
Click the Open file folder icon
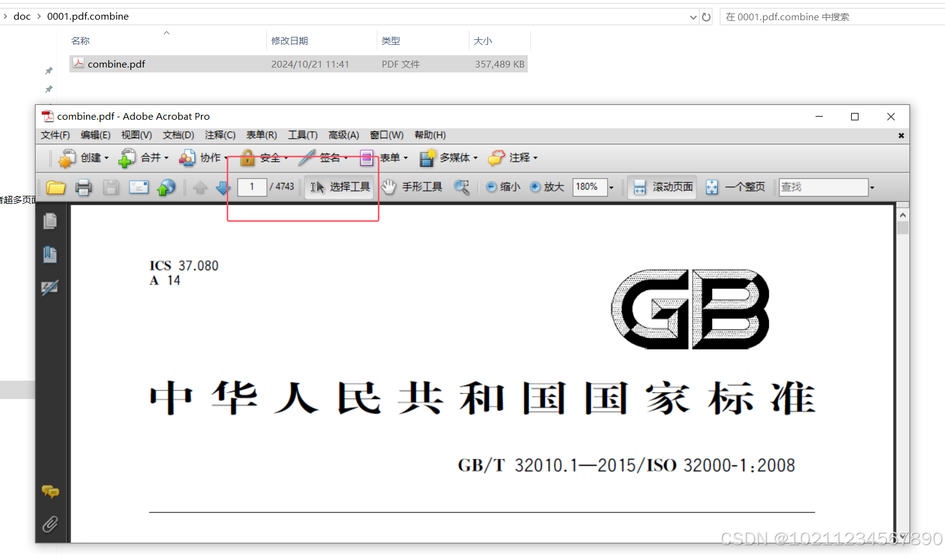click(x=56, y=187)
